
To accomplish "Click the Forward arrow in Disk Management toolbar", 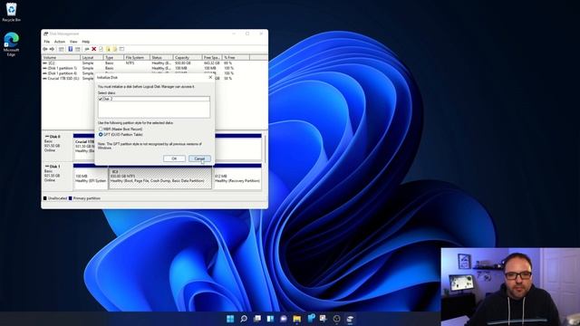I will point(53,49).
